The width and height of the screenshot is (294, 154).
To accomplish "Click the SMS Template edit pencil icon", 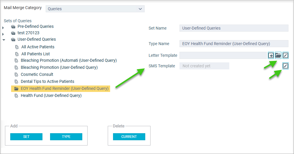I will (x=286, y=66).
